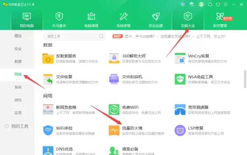Select 数据 category in sidebar
The width and height of the screenshot is (247, 155).
tap(18, 62)
